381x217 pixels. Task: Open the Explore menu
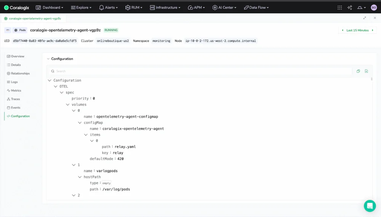[x=81, y=7]
